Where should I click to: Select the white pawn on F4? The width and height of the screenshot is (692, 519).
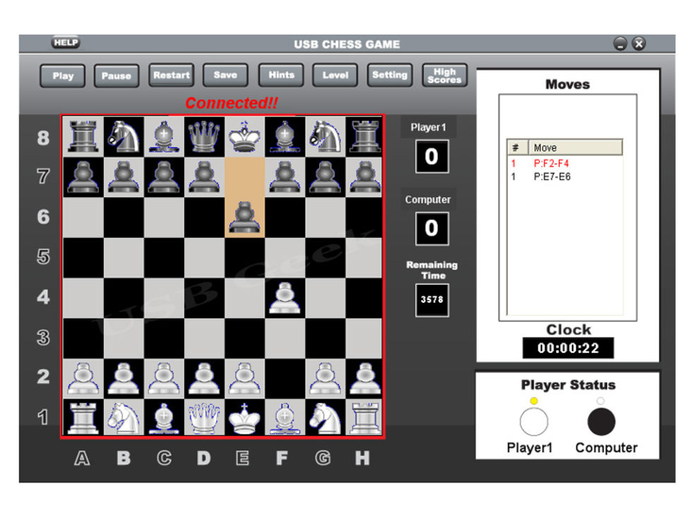point(285,298)
